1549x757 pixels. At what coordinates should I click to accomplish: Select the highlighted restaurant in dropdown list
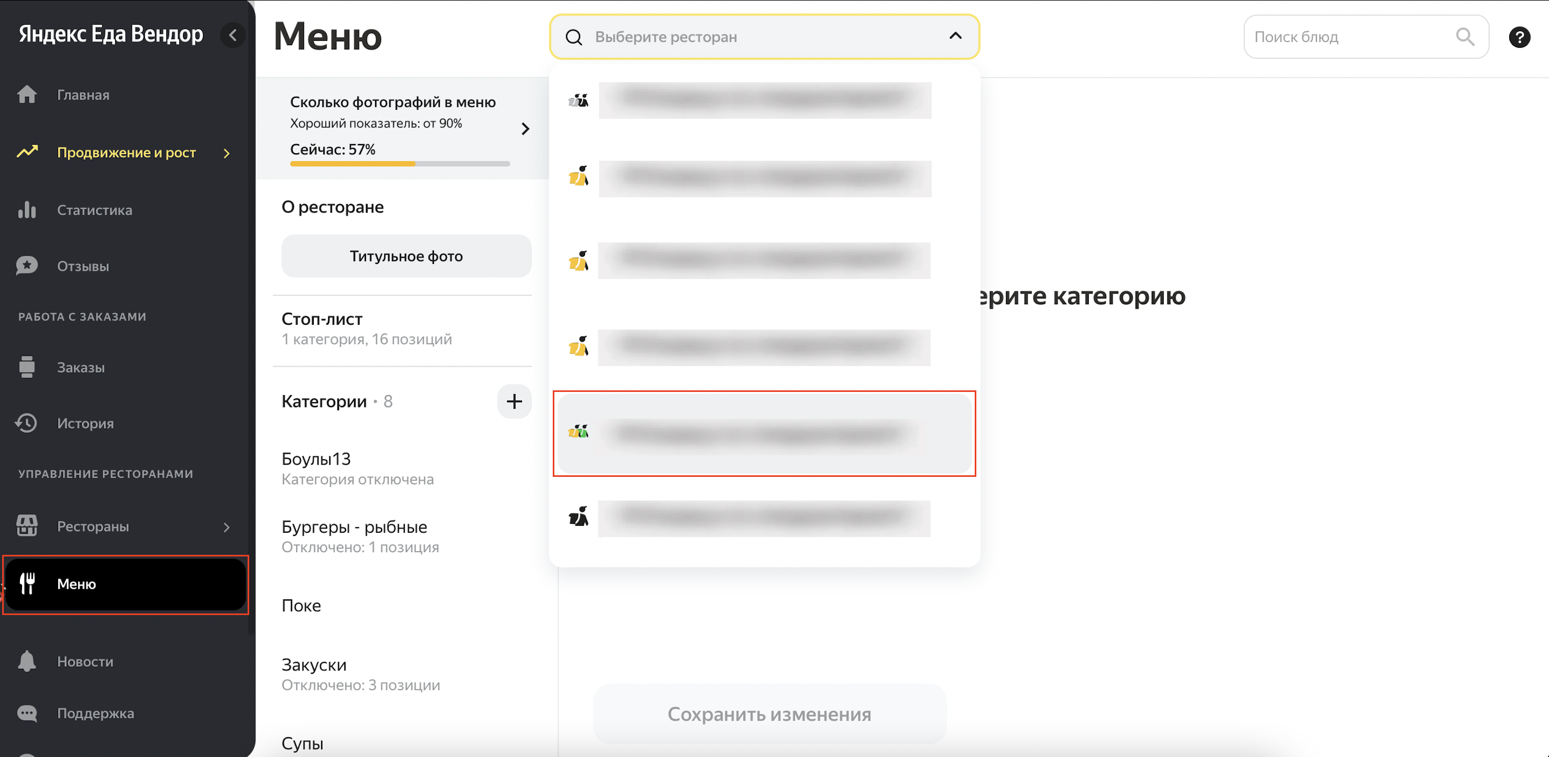click(x=764, y=433)
